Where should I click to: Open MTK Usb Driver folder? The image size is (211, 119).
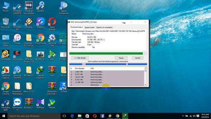point(29,56)
